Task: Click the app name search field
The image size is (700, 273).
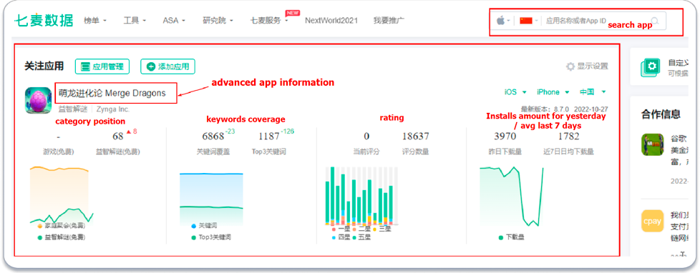Action: coord(596,21)
